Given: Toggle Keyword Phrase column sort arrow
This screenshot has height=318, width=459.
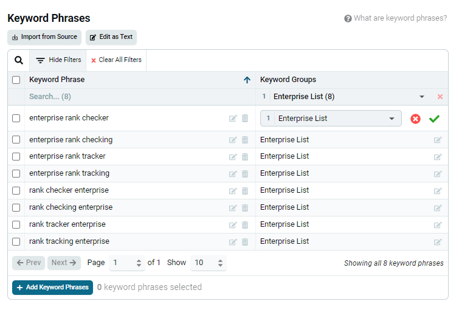Looking at the screenshot, I should click(x=247, y=80).
